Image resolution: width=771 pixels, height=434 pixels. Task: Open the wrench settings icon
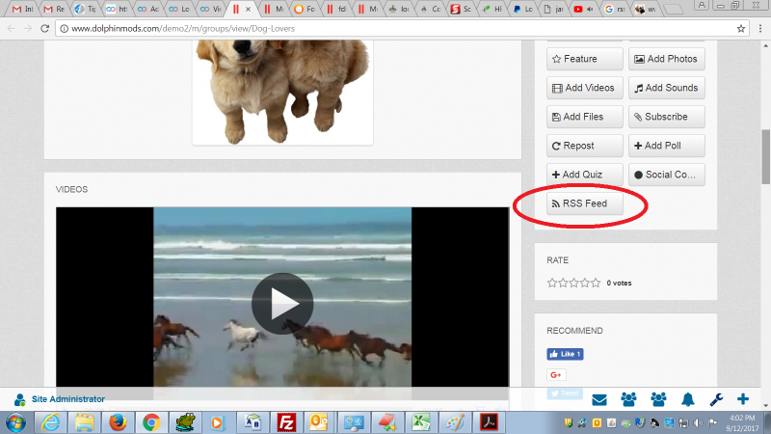[x=716, y=399]
